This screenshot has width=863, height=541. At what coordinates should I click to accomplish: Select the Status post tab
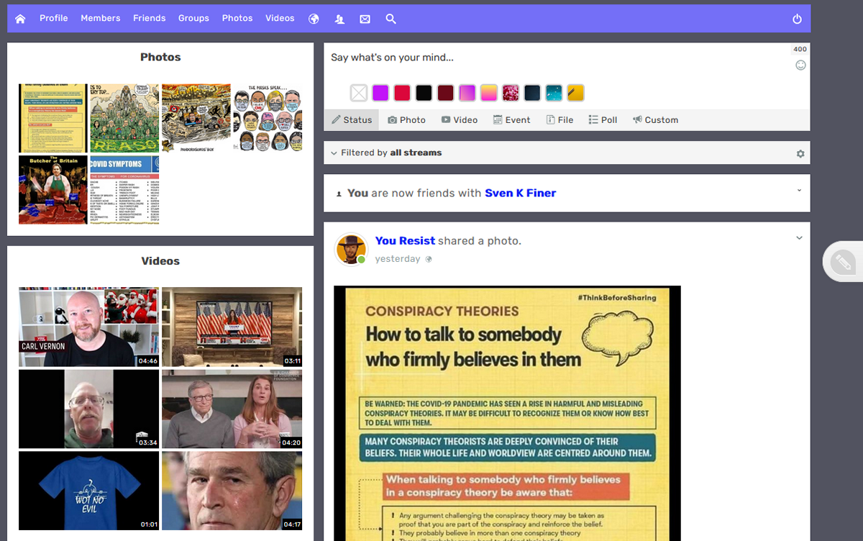(352, 120)
